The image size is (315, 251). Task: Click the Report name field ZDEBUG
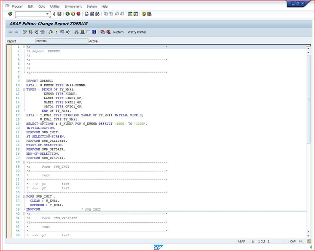[62, 41]
